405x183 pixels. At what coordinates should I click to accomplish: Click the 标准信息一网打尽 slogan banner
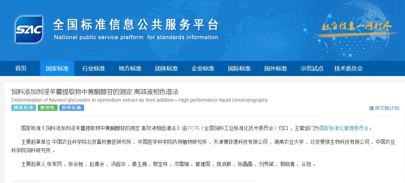(x=356, y=27)
